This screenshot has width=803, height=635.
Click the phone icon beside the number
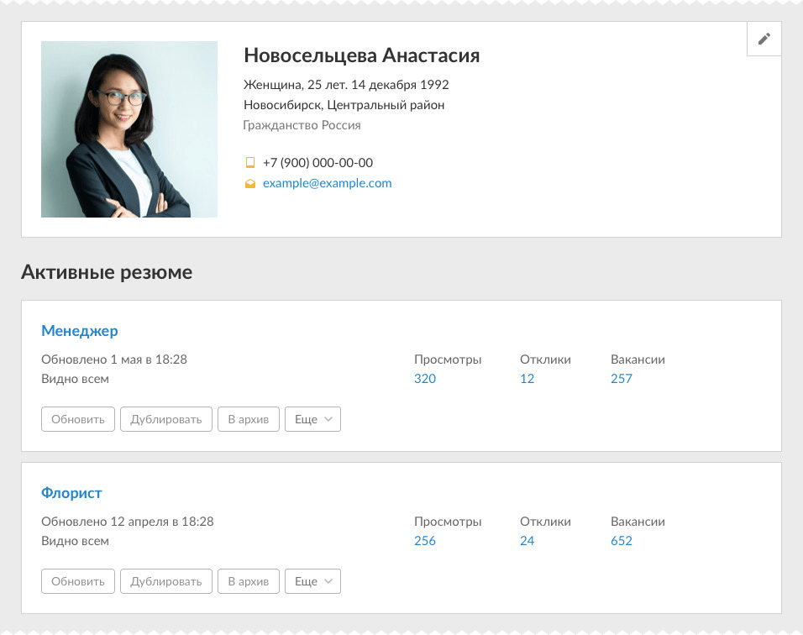250,163
